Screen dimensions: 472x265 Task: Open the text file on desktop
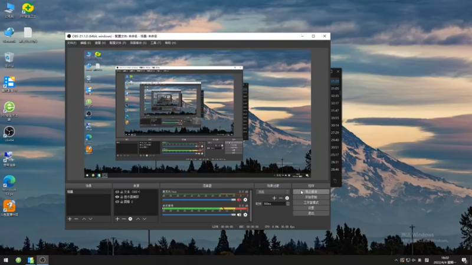coord(28,35)
